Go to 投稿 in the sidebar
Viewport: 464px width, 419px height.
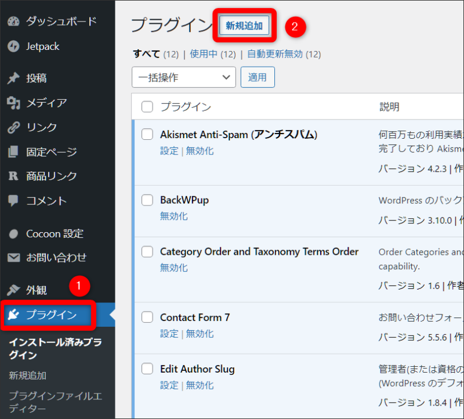36,78
